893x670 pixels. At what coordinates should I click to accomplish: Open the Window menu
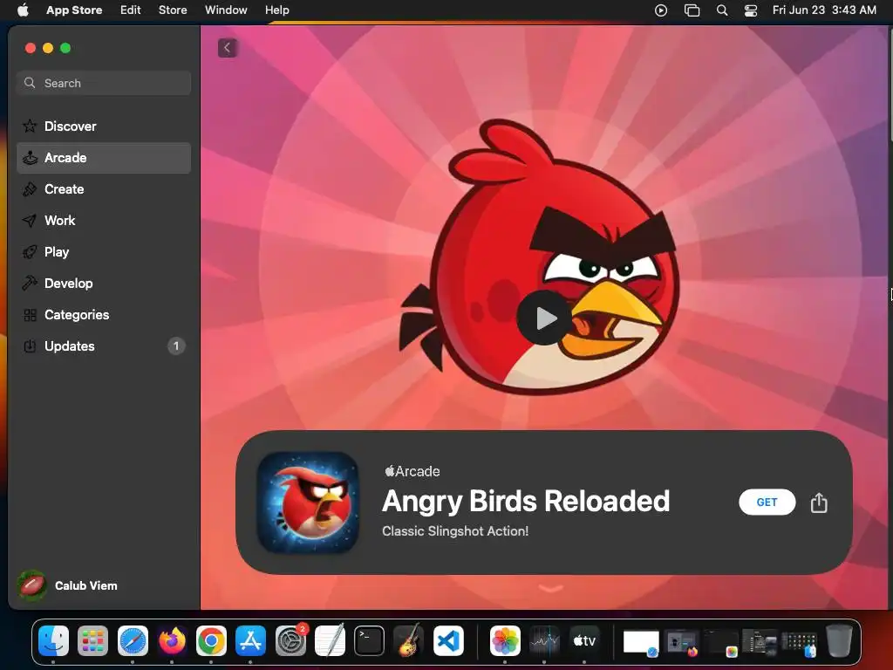coord(226,10)
